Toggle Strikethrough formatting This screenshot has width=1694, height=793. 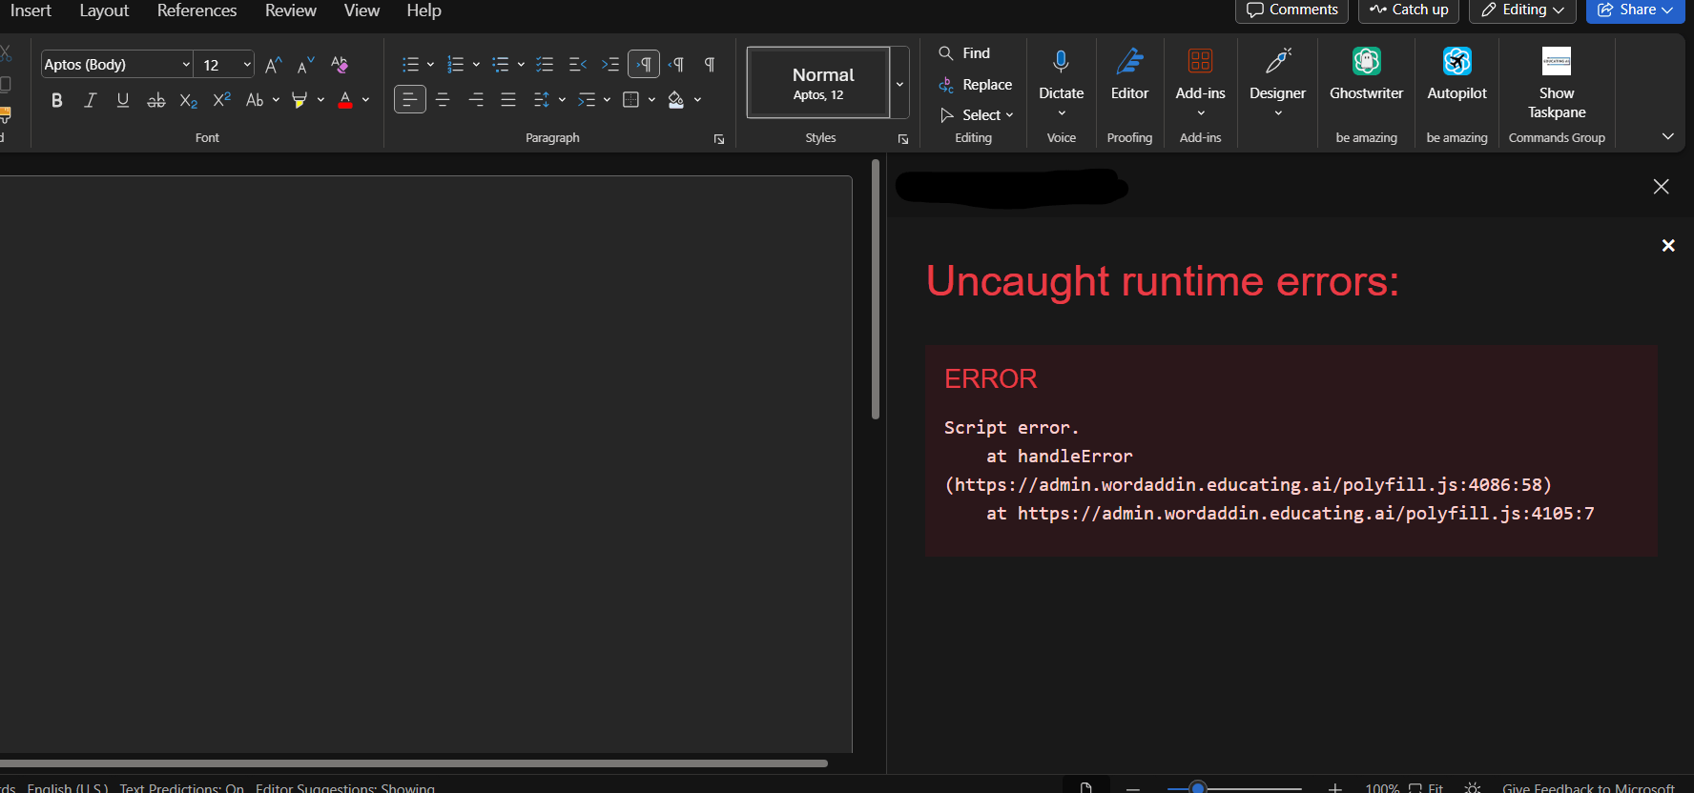155,100
